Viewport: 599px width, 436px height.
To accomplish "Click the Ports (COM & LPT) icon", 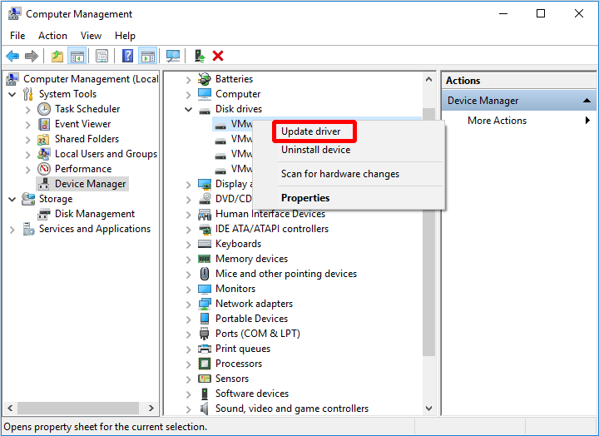I will pos(205,334).
